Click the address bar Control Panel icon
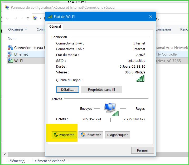The image size is (189, 165). click(x=35, y=18)
